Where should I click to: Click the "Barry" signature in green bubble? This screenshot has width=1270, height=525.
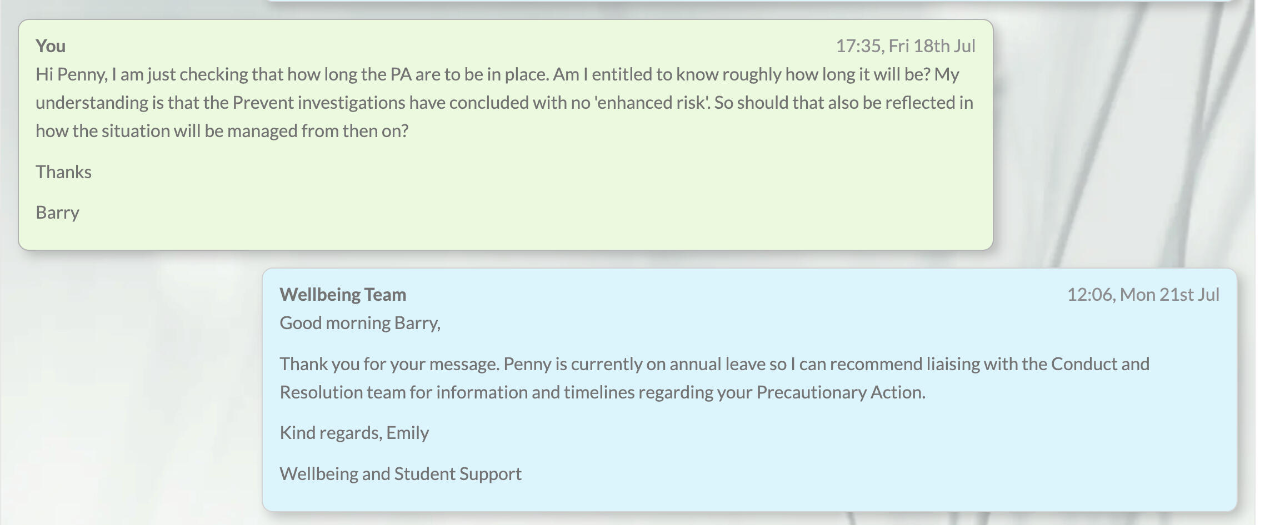tap(57, 213)
